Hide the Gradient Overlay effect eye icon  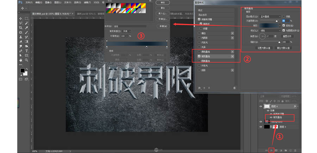pyautogui.click(x=271, y=117)
